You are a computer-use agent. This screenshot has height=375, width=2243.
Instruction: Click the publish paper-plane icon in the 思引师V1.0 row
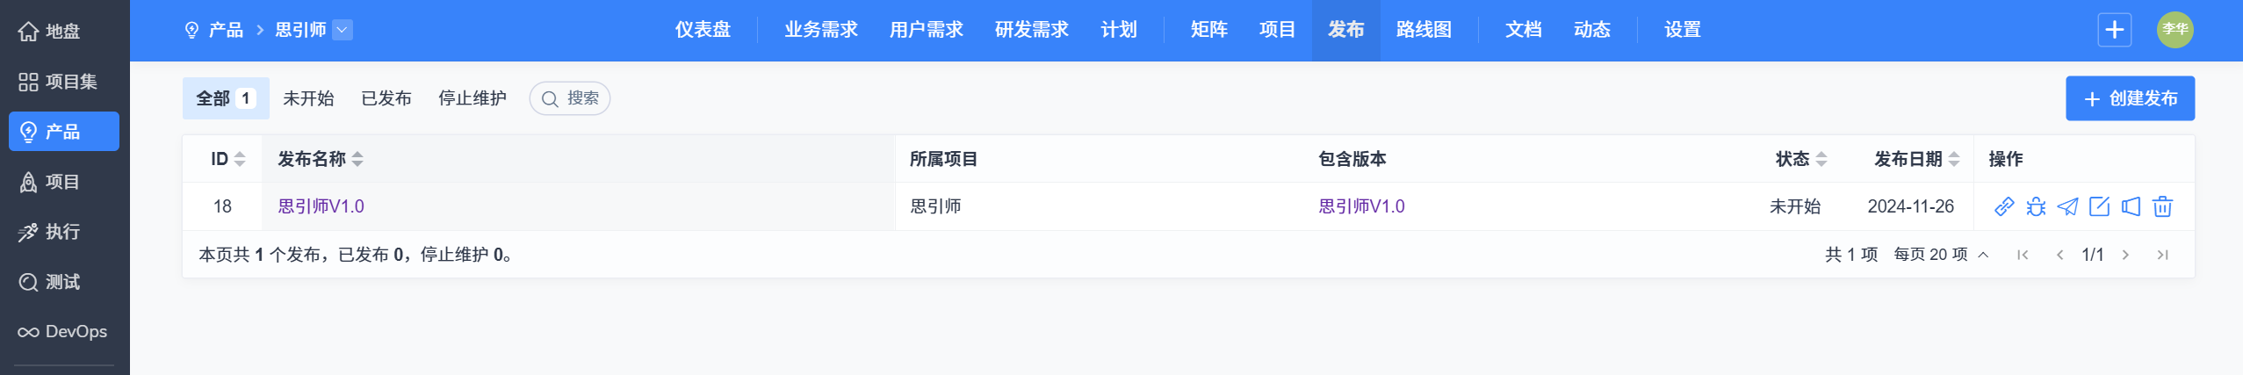click(2067, 206)
